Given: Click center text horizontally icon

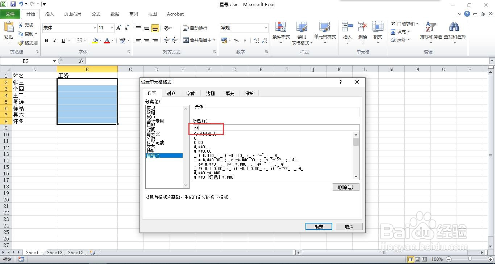Looking at the screenshot, I should 147,40.
